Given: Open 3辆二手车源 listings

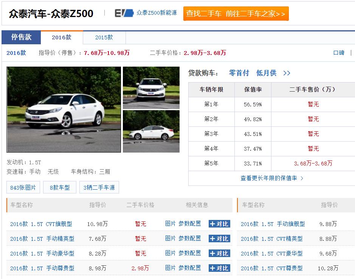Looking at the screenshot, I should point(99,187).
